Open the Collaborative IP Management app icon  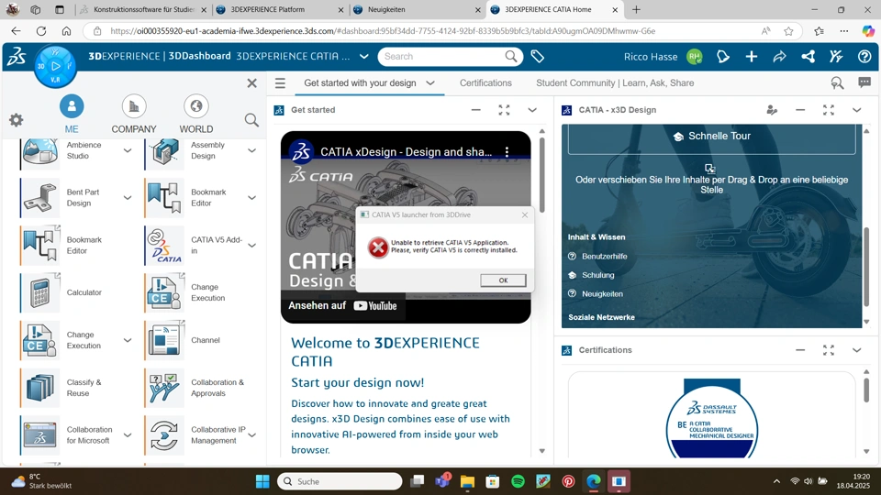pos(164,434)
